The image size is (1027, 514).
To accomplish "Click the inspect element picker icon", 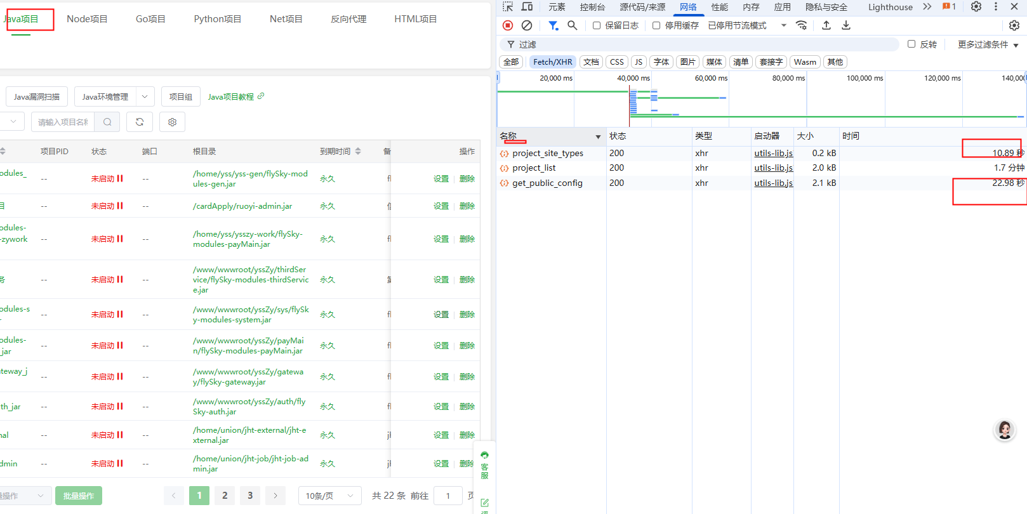I will point(508,6).
